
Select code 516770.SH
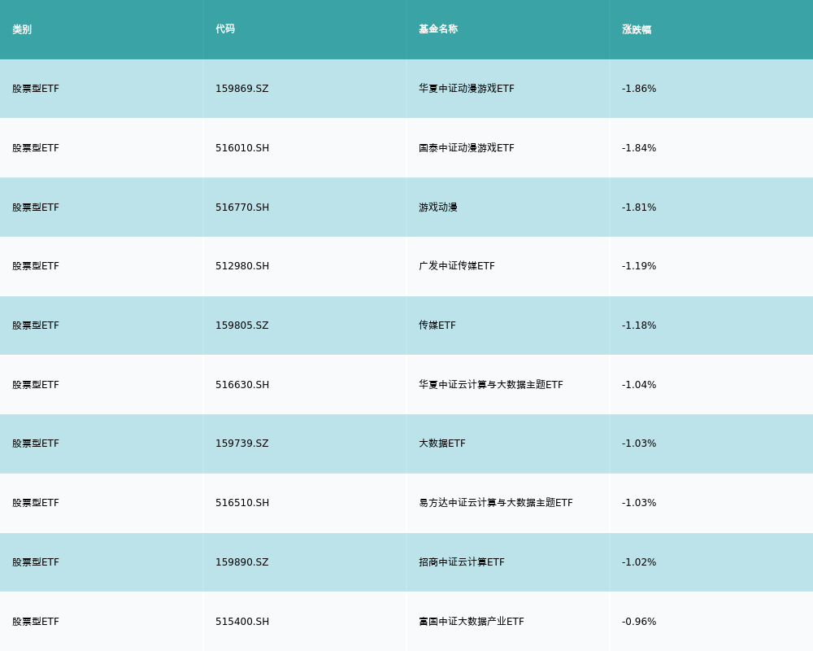pyautogui.click(x=242, y=208)
